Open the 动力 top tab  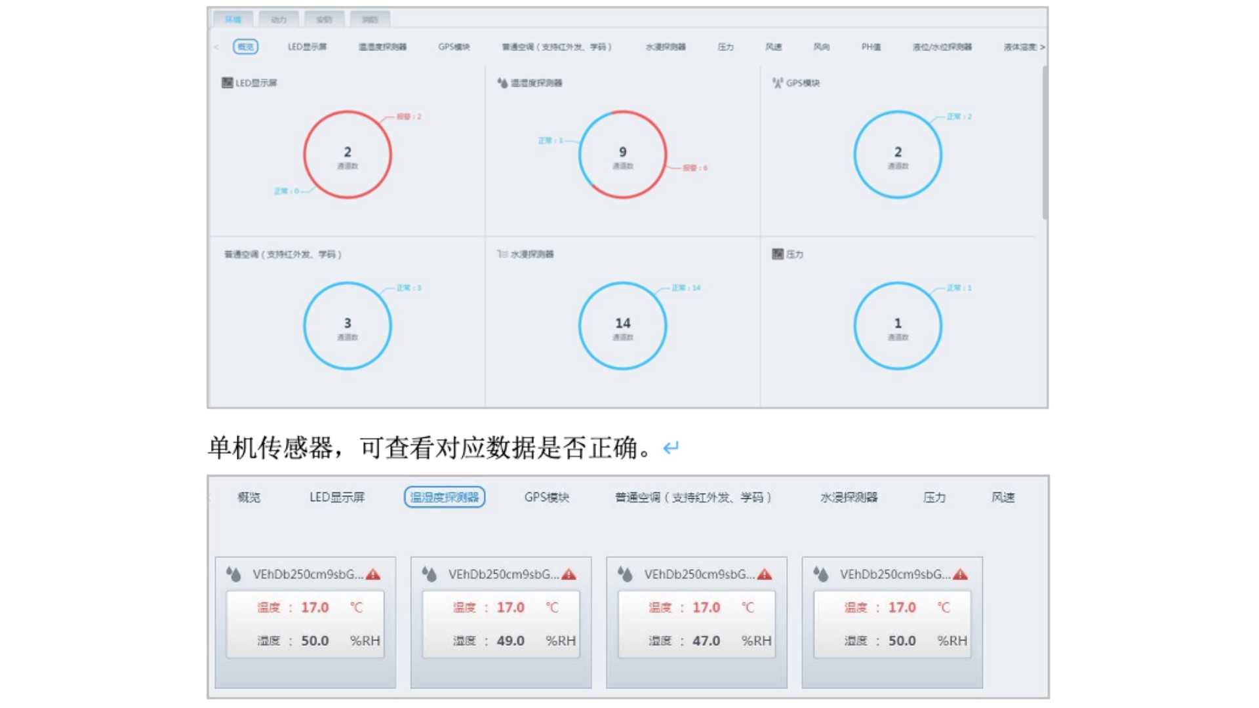click(279, 19)
